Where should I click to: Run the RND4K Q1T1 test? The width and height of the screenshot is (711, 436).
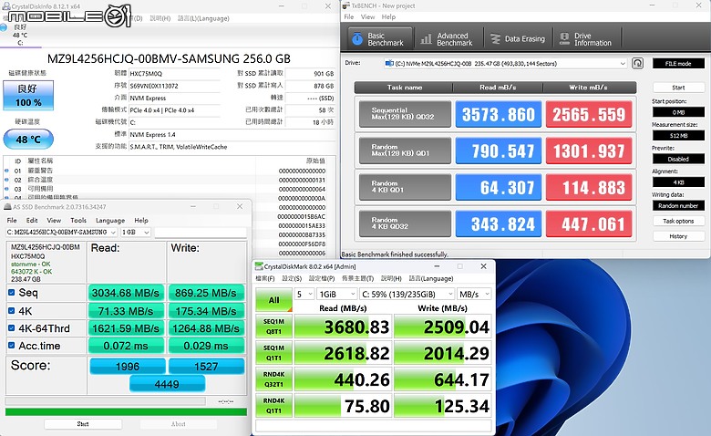coord(273,406)
